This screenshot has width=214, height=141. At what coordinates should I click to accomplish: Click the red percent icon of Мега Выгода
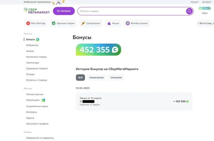click(28, 23)
